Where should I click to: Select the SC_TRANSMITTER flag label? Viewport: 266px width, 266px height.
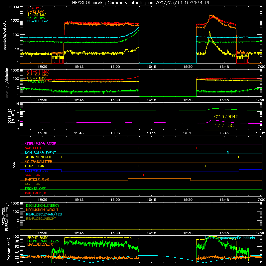(39, 162)
